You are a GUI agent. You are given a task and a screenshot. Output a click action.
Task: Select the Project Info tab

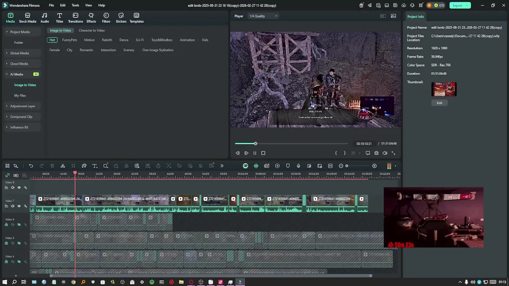(416, 17)
